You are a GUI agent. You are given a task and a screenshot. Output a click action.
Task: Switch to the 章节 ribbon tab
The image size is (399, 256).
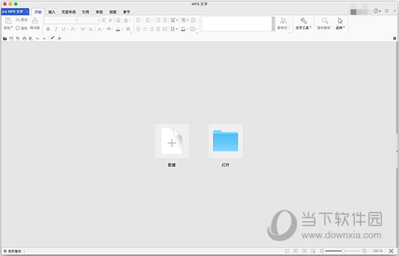coord(127,12)
